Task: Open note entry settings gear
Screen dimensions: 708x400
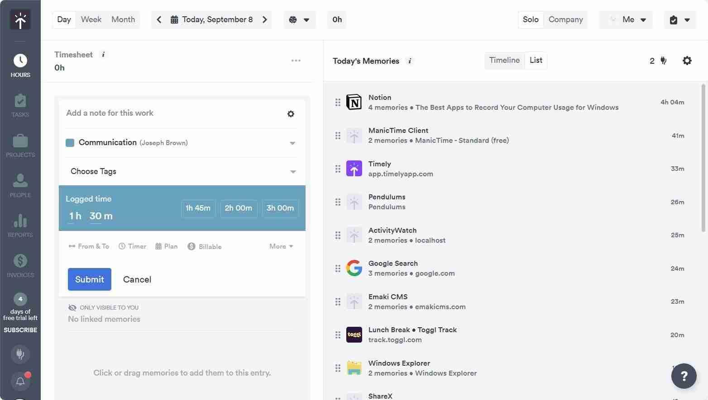Action: [x=291, y=114]
